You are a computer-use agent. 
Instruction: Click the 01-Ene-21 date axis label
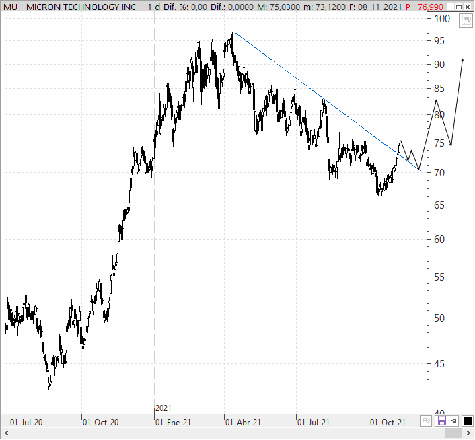[173, 422]
